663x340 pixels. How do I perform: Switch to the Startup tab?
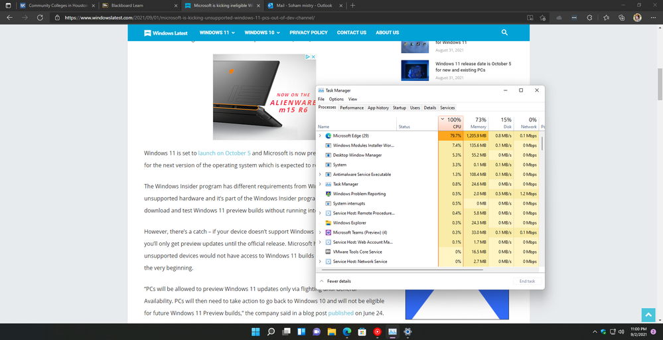399,108
